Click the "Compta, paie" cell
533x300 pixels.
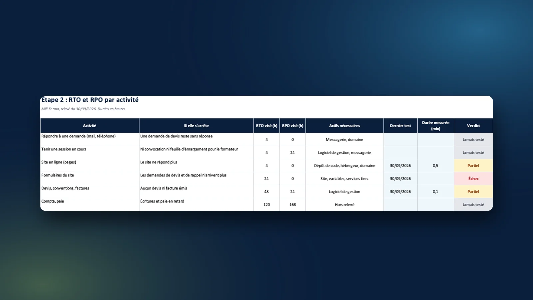coord(90,204)
